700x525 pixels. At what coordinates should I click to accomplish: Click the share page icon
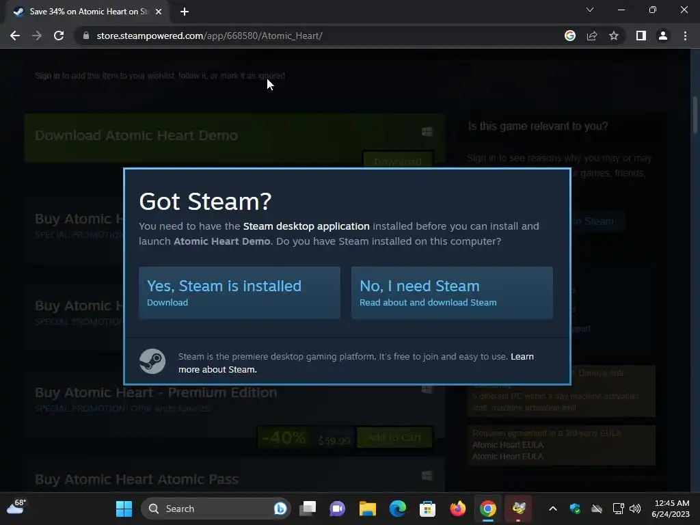592,36
